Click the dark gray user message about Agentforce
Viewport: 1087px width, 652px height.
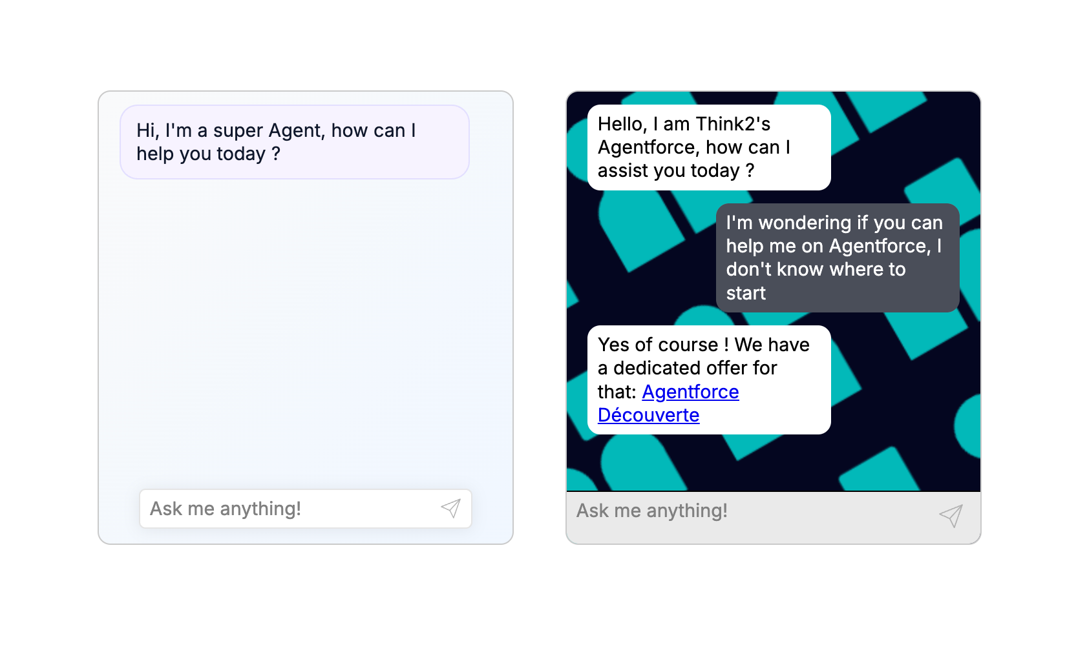click(x=837, y=258)
